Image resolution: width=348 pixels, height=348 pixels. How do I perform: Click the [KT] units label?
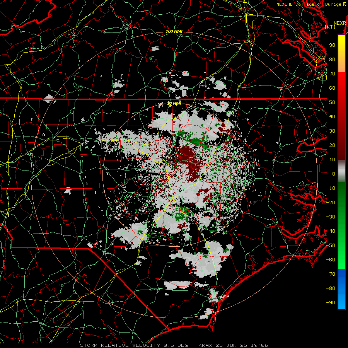[330, 27]
